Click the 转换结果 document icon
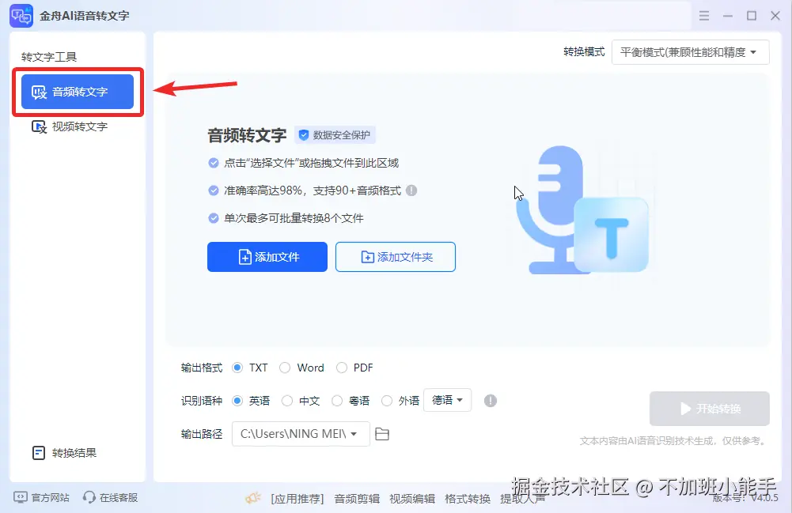Screen dimensions: 792x513 [39, 453]
